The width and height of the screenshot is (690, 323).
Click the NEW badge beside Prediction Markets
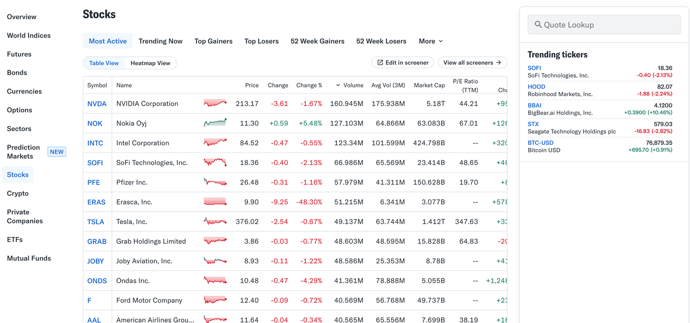pos(57,152)
